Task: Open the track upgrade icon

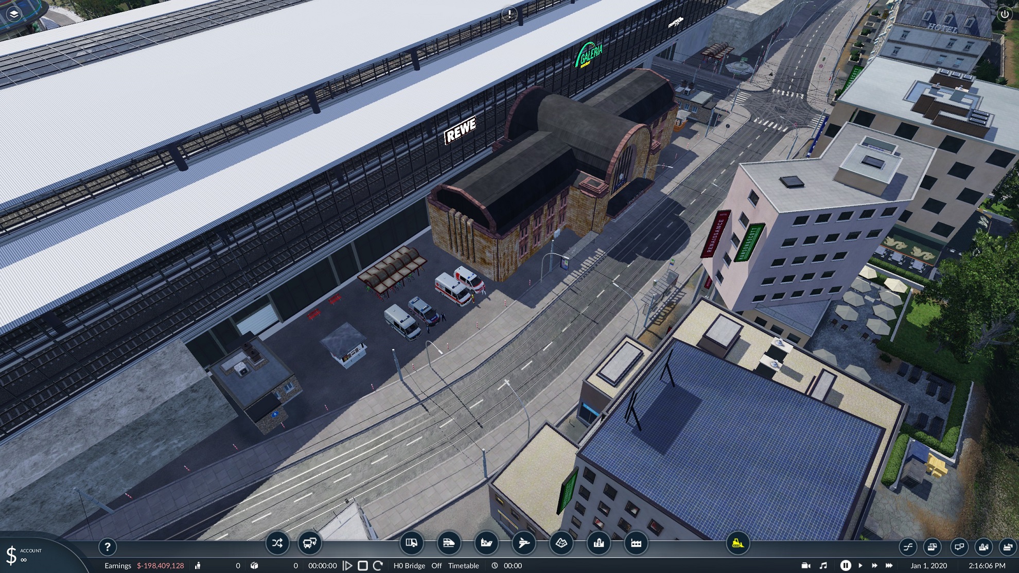Action: [908, 547]
